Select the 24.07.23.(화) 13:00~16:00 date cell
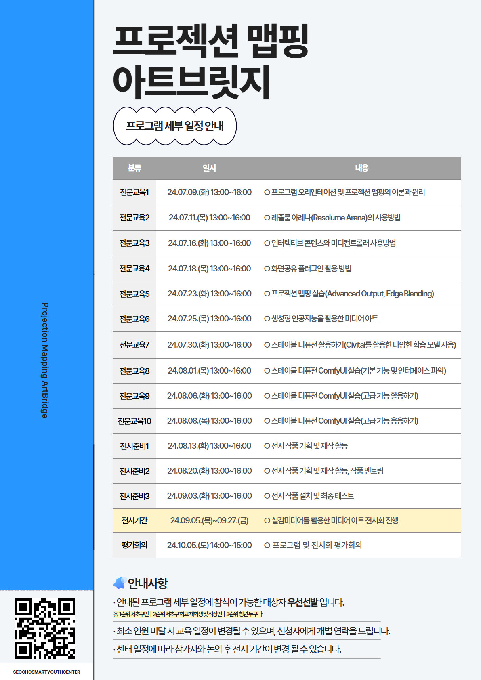Screen dimensions: 481x680 coord(209,294)
